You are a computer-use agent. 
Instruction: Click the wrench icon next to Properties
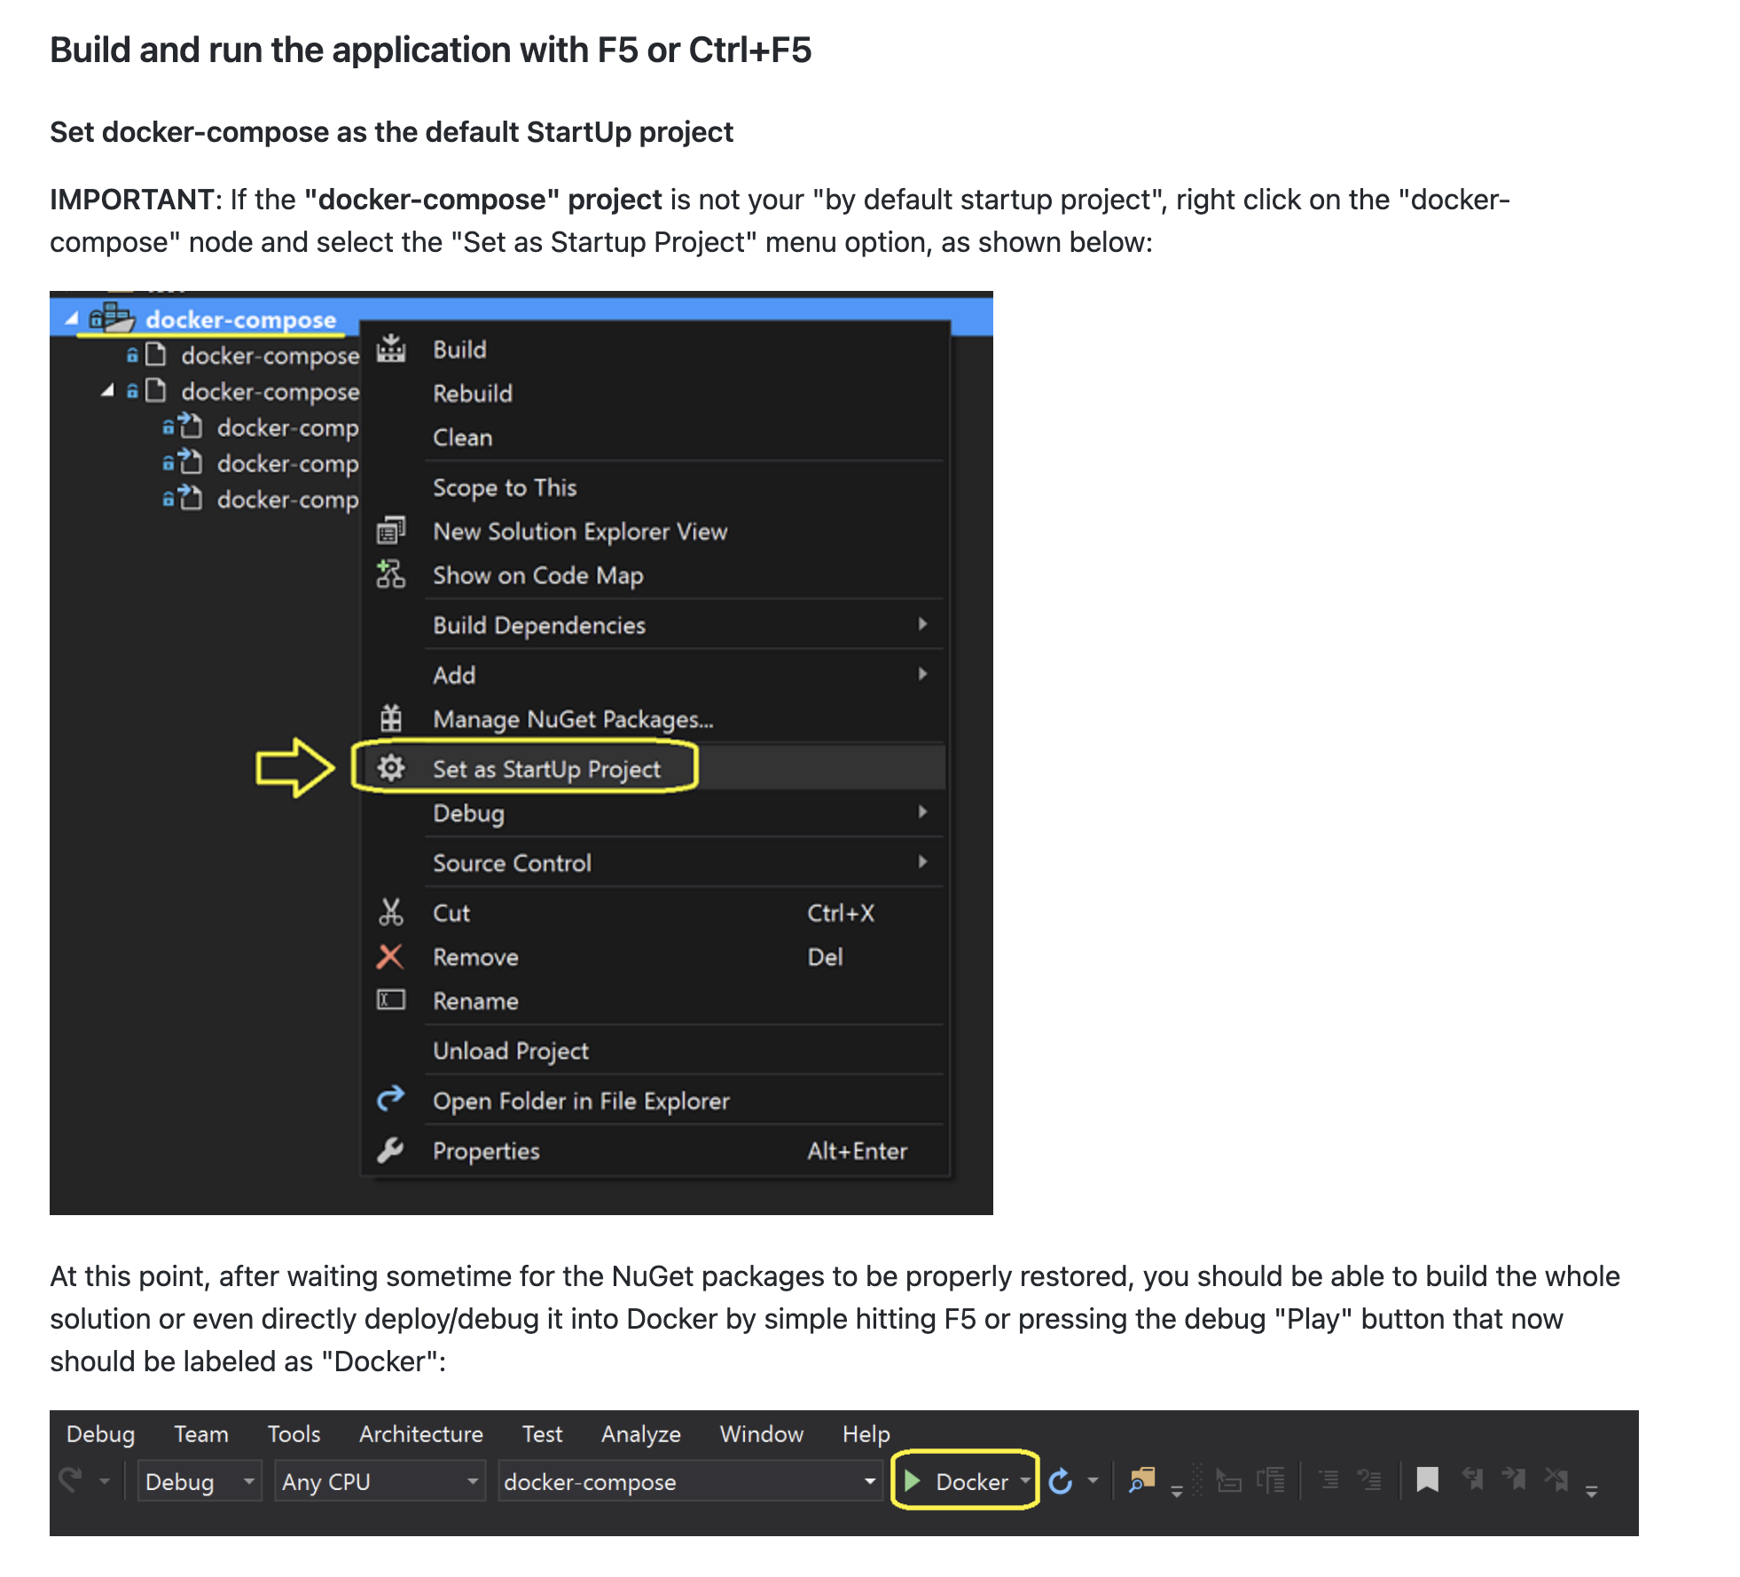390,1150
